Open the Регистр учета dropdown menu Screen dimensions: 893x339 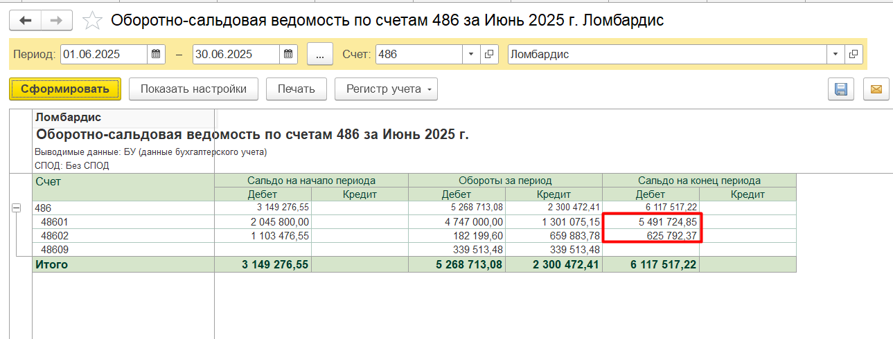point(386,89)
